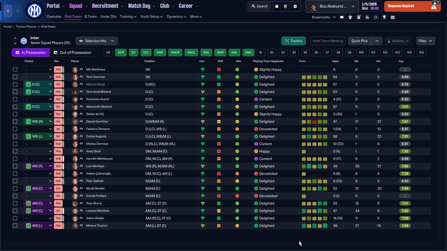Select the checkbox beside Denzel Dumfries
The height and width of the screenshot is (251, 447).
coord(15,122)
